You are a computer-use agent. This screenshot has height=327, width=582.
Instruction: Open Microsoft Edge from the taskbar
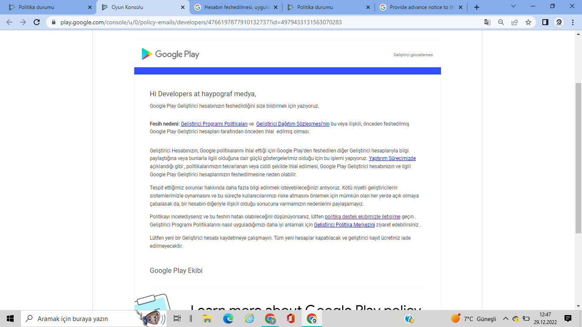pos(228,318)
